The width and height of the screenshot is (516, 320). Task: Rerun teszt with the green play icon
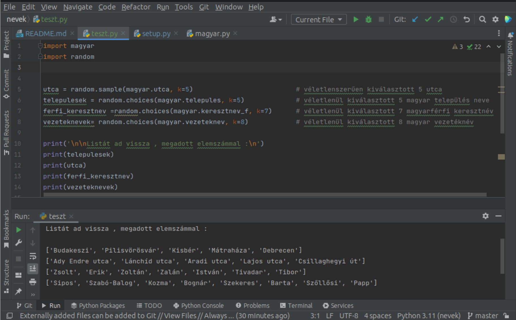tap(18, 230)
